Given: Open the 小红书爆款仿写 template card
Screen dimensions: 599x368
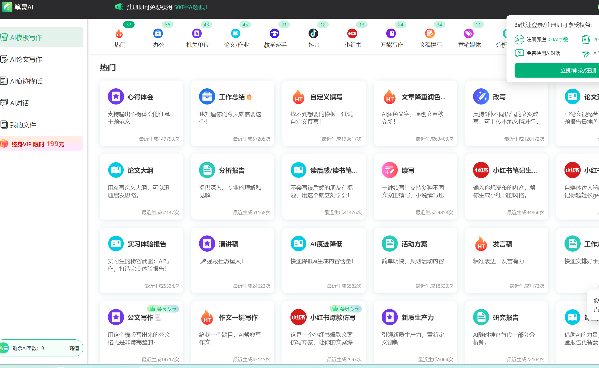Looking at the screenshot, I should [x=324, y=333].
